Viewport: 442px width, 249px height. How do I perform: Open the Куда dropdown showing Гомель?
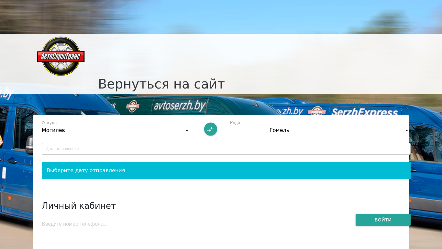[x=320, y=130]
